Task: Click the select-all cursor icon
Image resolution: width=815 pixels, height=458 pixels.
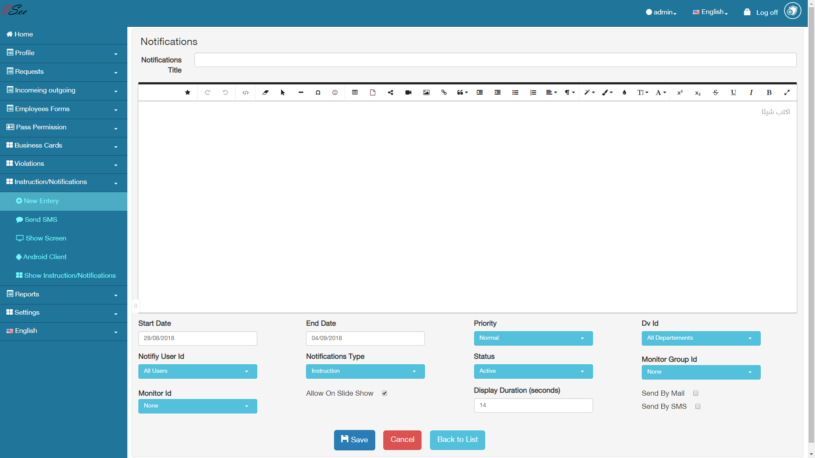Action: [283, 92]
